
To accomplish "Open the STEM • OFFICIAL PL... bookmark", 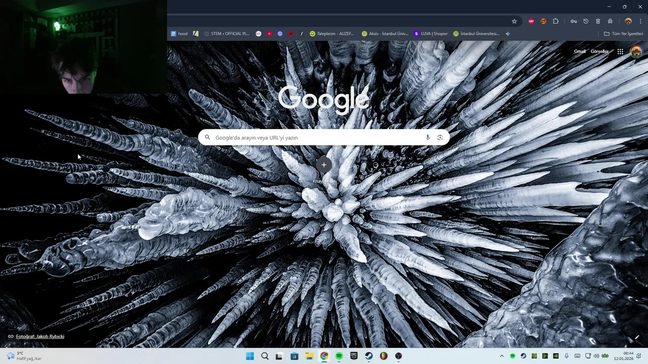I will point(227,34).
